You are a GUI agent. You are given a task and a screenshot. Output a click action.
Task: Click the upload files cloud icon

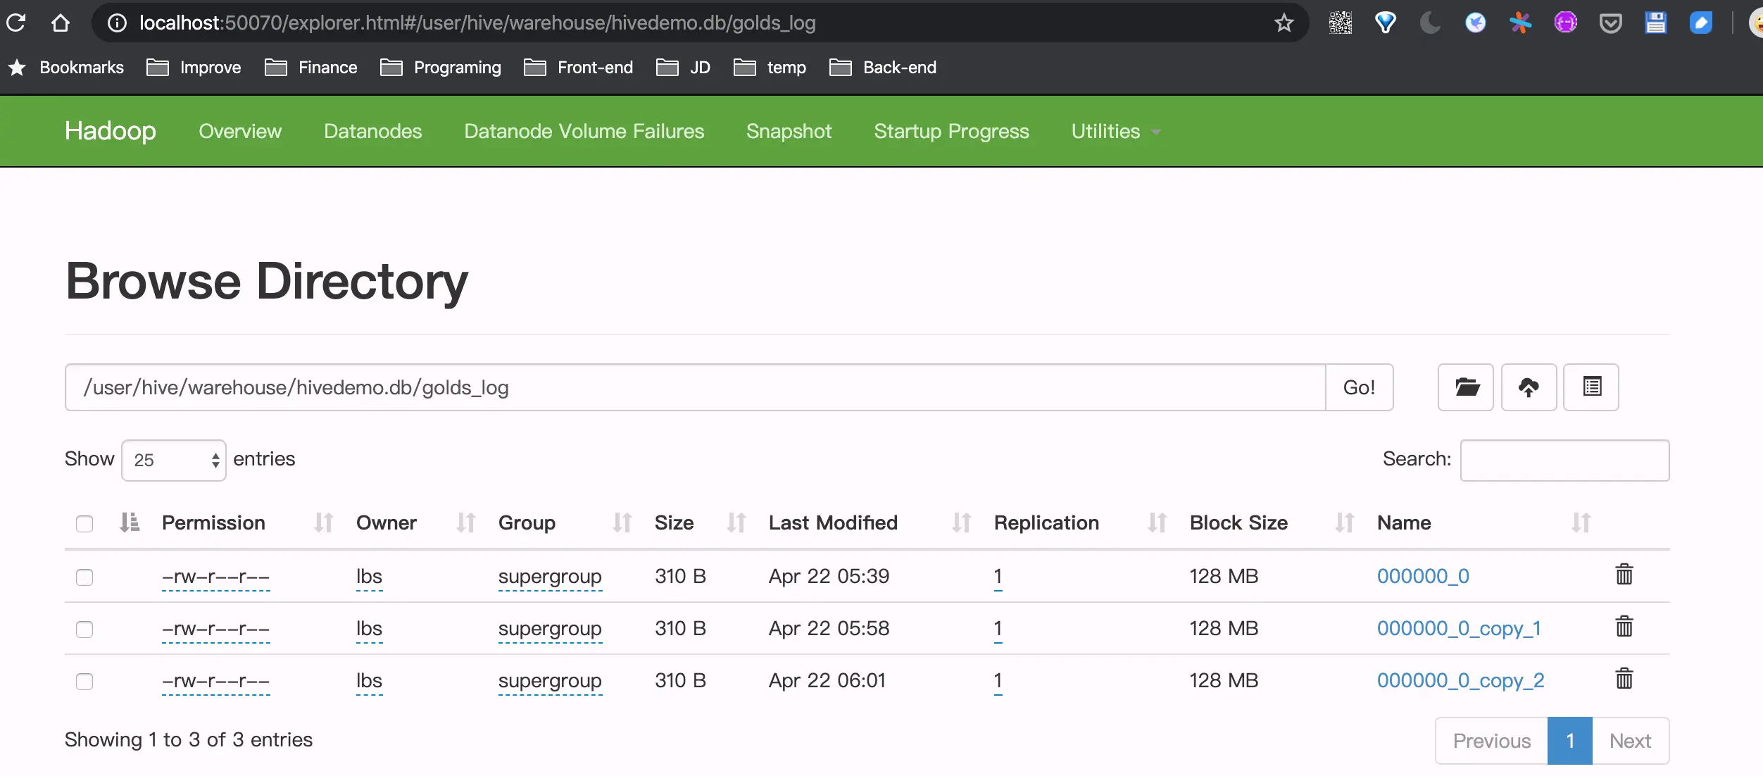[1529, 387]
